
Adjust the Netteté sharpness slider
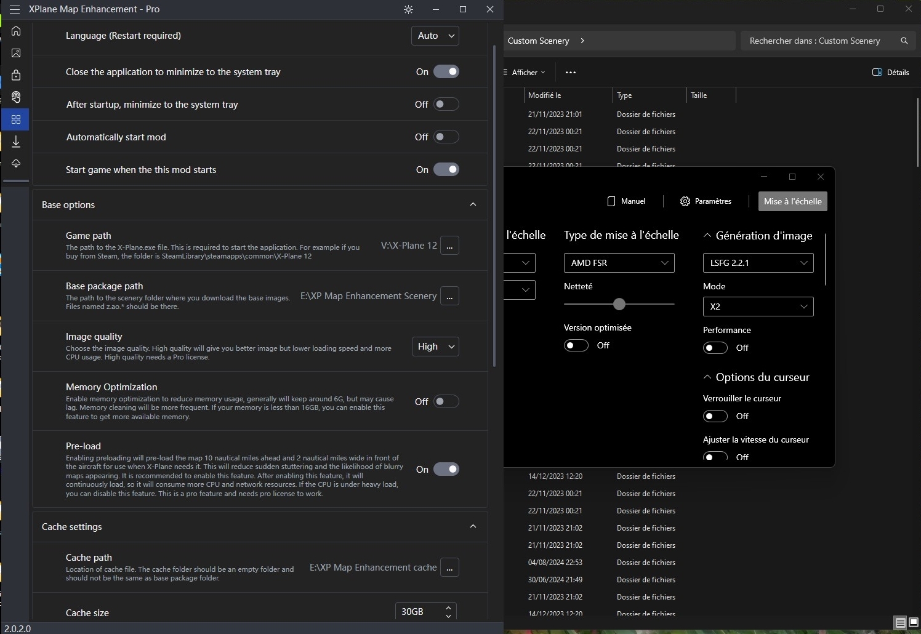[x=619, y=304]
